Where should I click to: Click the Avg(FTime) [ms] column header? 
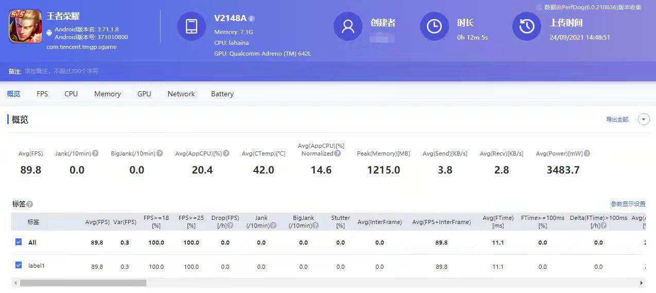pyautogui.click(x=498, y=221)
